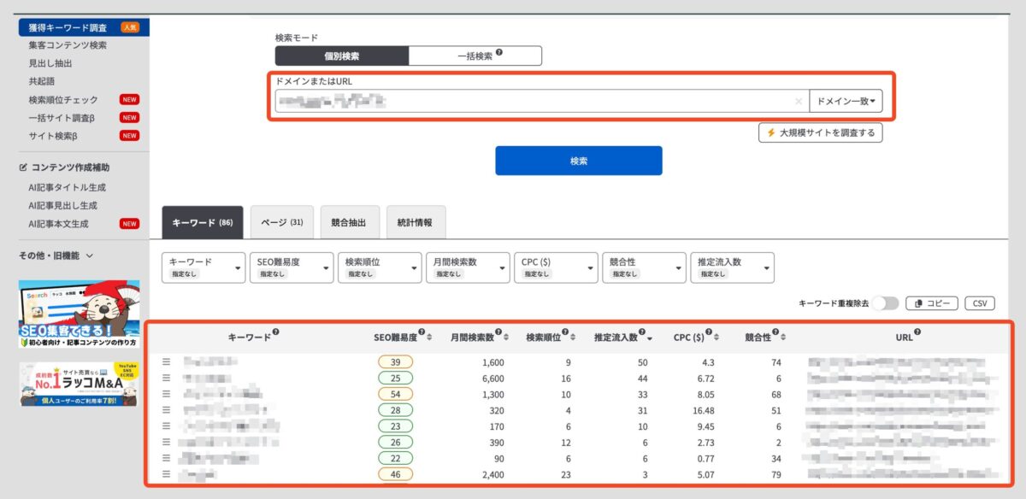1026x499 pixels.
Task: Click sort arrows on SEO難易度 column
Action: point(432,338)
